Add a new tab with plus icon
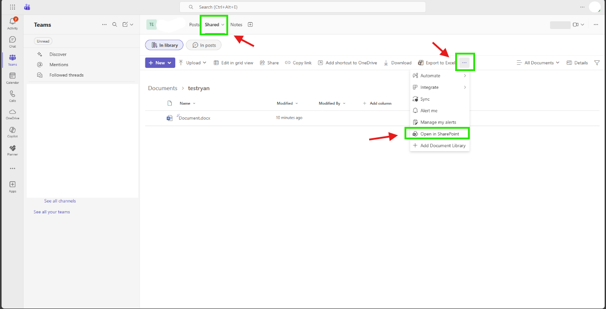This screenshot has height=309, width=606. point(250,24)
